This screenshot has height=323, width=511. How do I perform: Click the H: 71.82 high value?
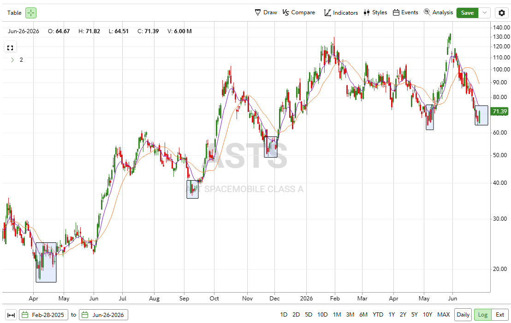pos(89,31)
